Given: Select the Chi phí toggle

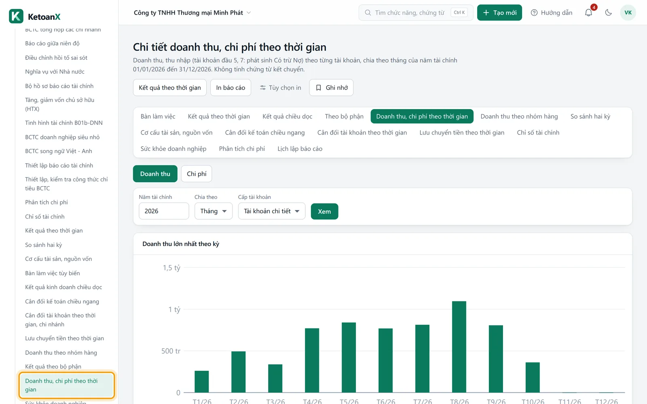Looking at the screenshot, I should [x=197, y=174].
